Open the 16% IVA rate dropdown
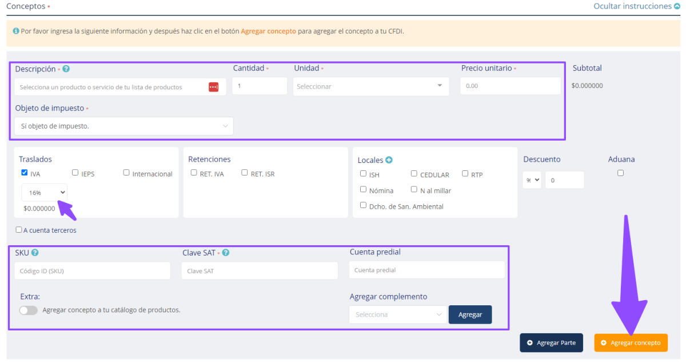Screen dimensions: 686x363 tap(45, 193)
